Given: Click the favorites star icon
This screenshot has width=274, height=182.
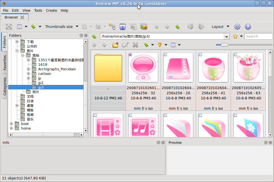Looking at the screenshot, I should [x=235, y=36].
